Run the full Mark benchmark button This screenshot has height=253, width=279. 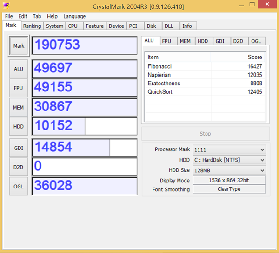point(19,46)
